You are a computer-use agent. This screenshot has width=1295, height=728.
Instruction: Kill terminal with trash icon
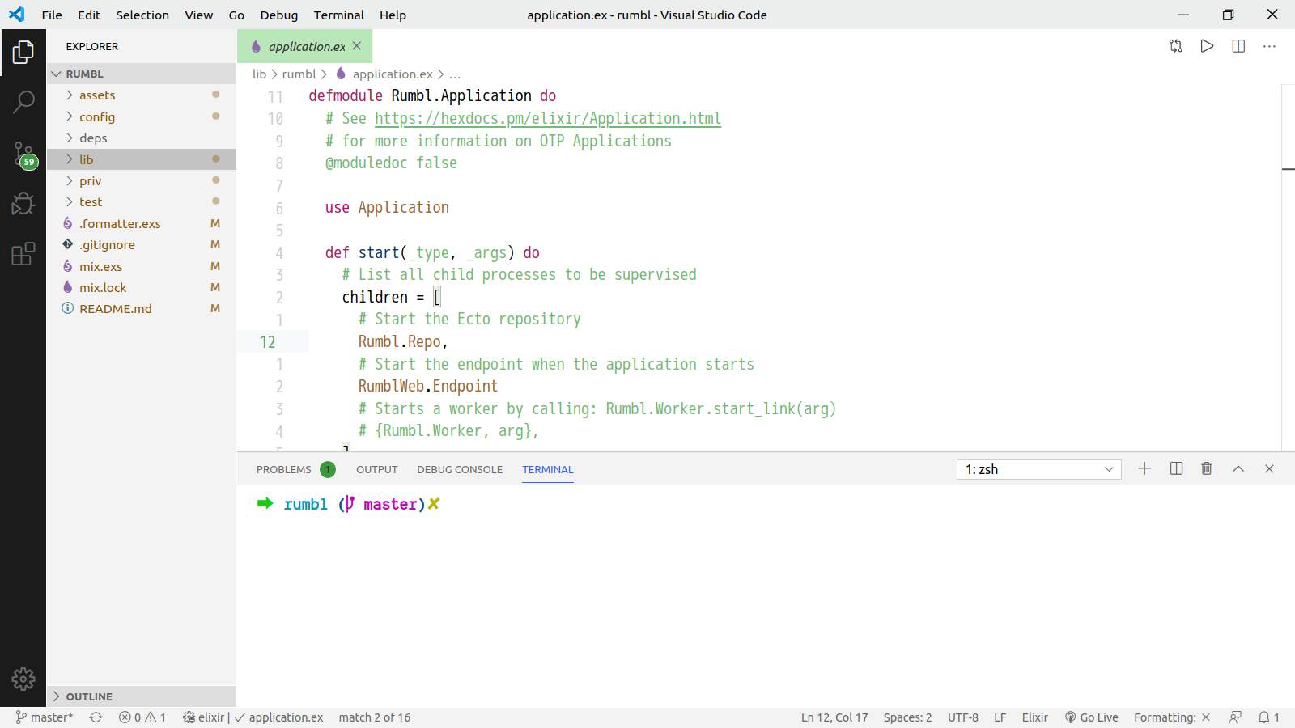1207,468
